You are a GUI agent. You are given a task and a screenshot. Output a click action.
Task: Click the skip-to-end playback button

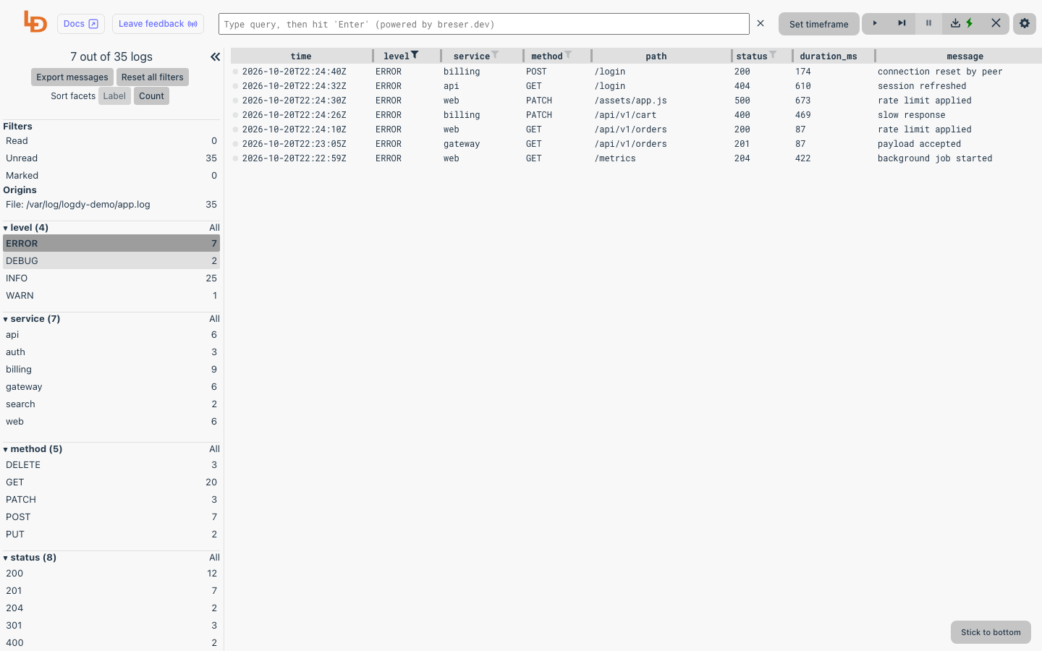click(x=902, y=23)
